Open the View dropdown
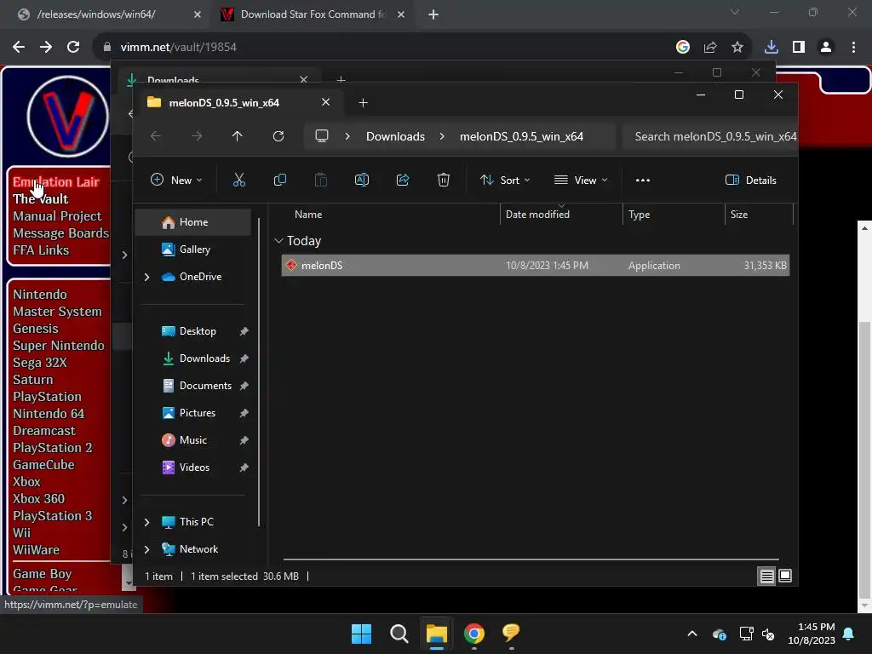The height and width of the screenshot is (654, 872). [581, 181]
